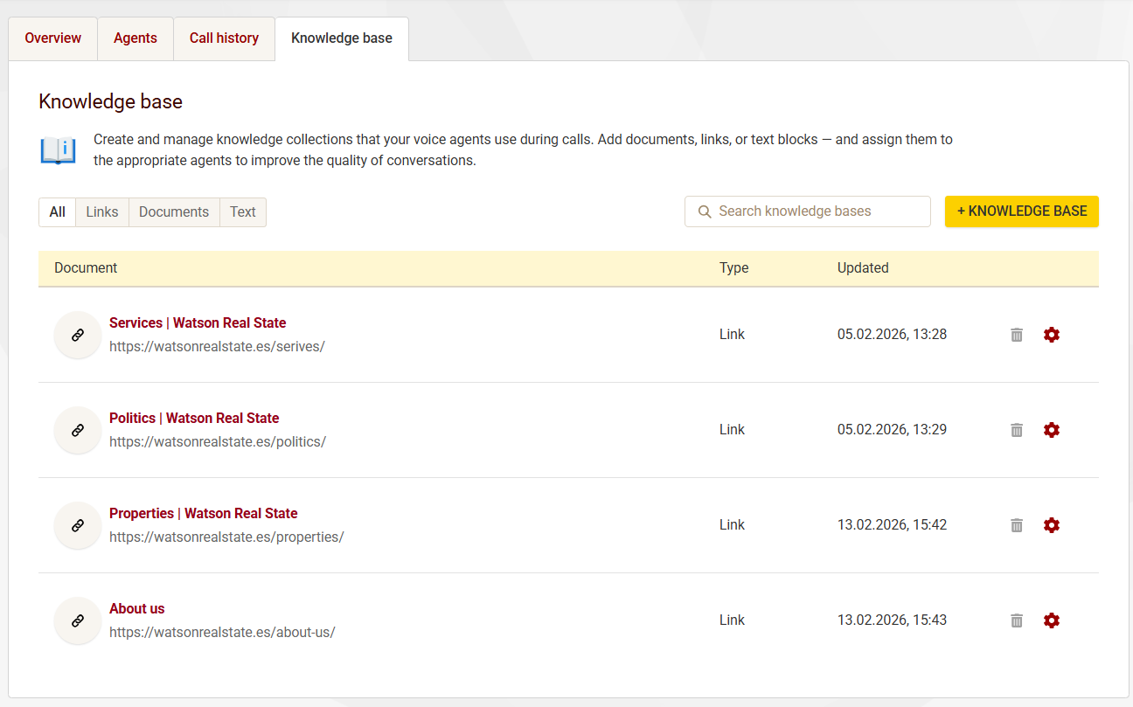Show only Text knowledge items
Screen dimensions: 1133x707
pyautogui.click(x=243, y=212)
